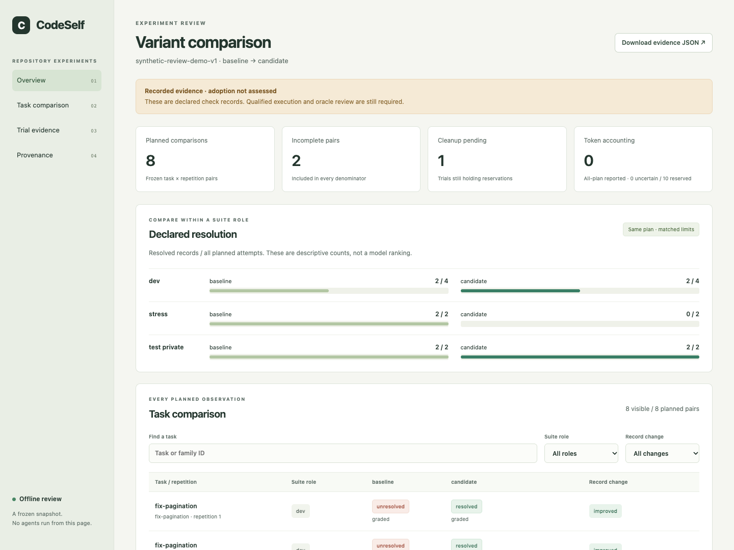Click 'Offline review' status label
The height and width of the screenshot is (550, 734).
40,499
